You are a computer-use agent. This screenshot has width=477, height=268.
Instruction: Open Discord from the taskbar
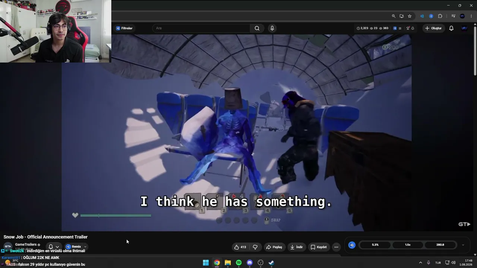[250, 263]
